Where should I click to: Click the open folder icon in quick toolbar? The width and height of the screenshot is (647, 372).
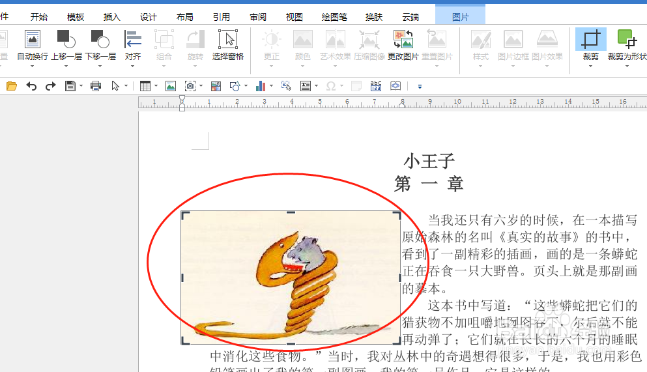click(x=12, y=86)
